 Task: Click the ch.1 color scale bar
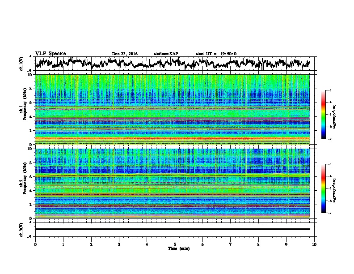[323, 115]
